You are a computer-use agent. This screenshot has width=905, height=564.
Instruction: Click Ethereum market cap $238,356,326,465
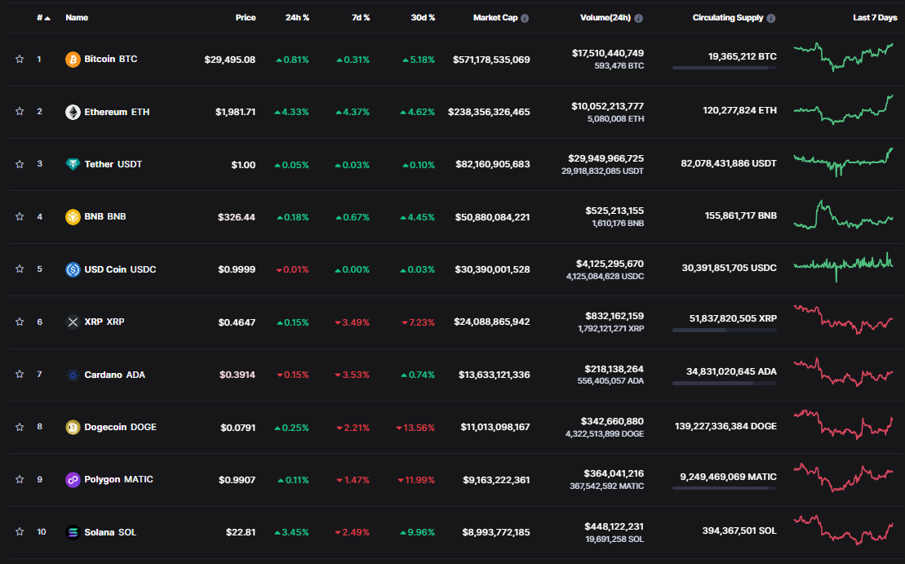(x=489, y=112)
